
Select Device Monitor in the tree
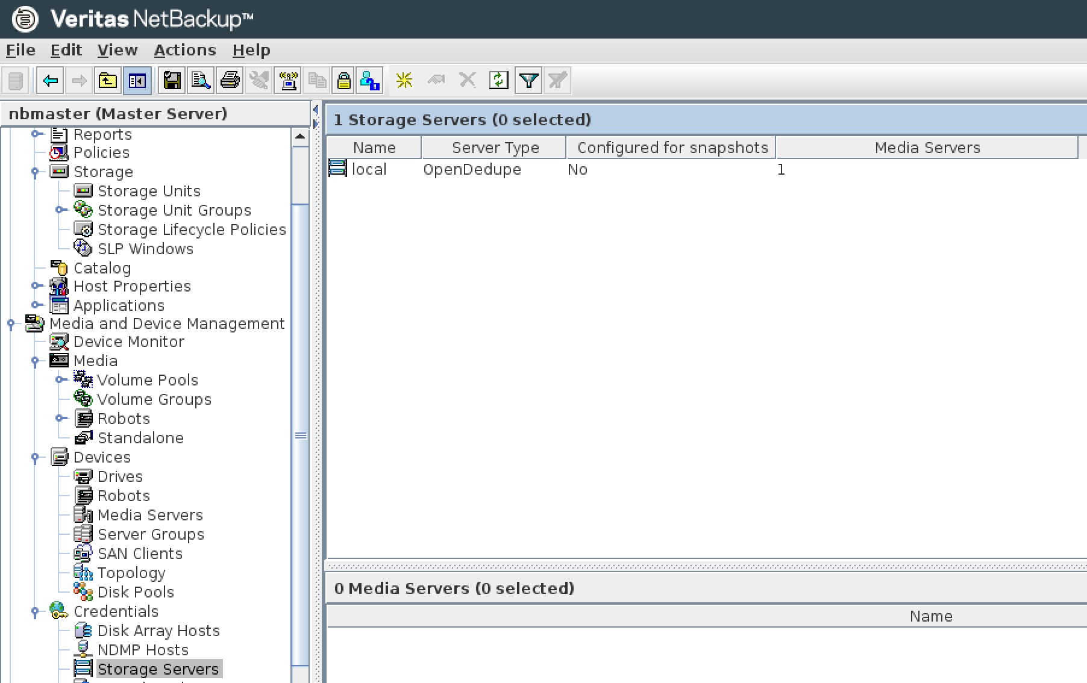tap(129, 341)
